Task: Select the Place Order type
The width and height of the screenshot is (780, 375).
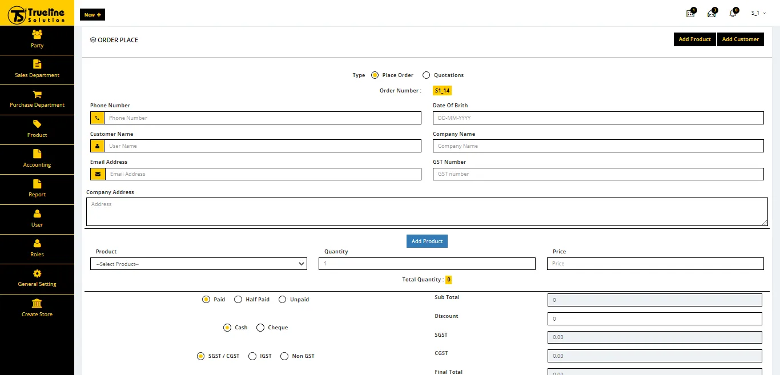Action: coord(375,75)
